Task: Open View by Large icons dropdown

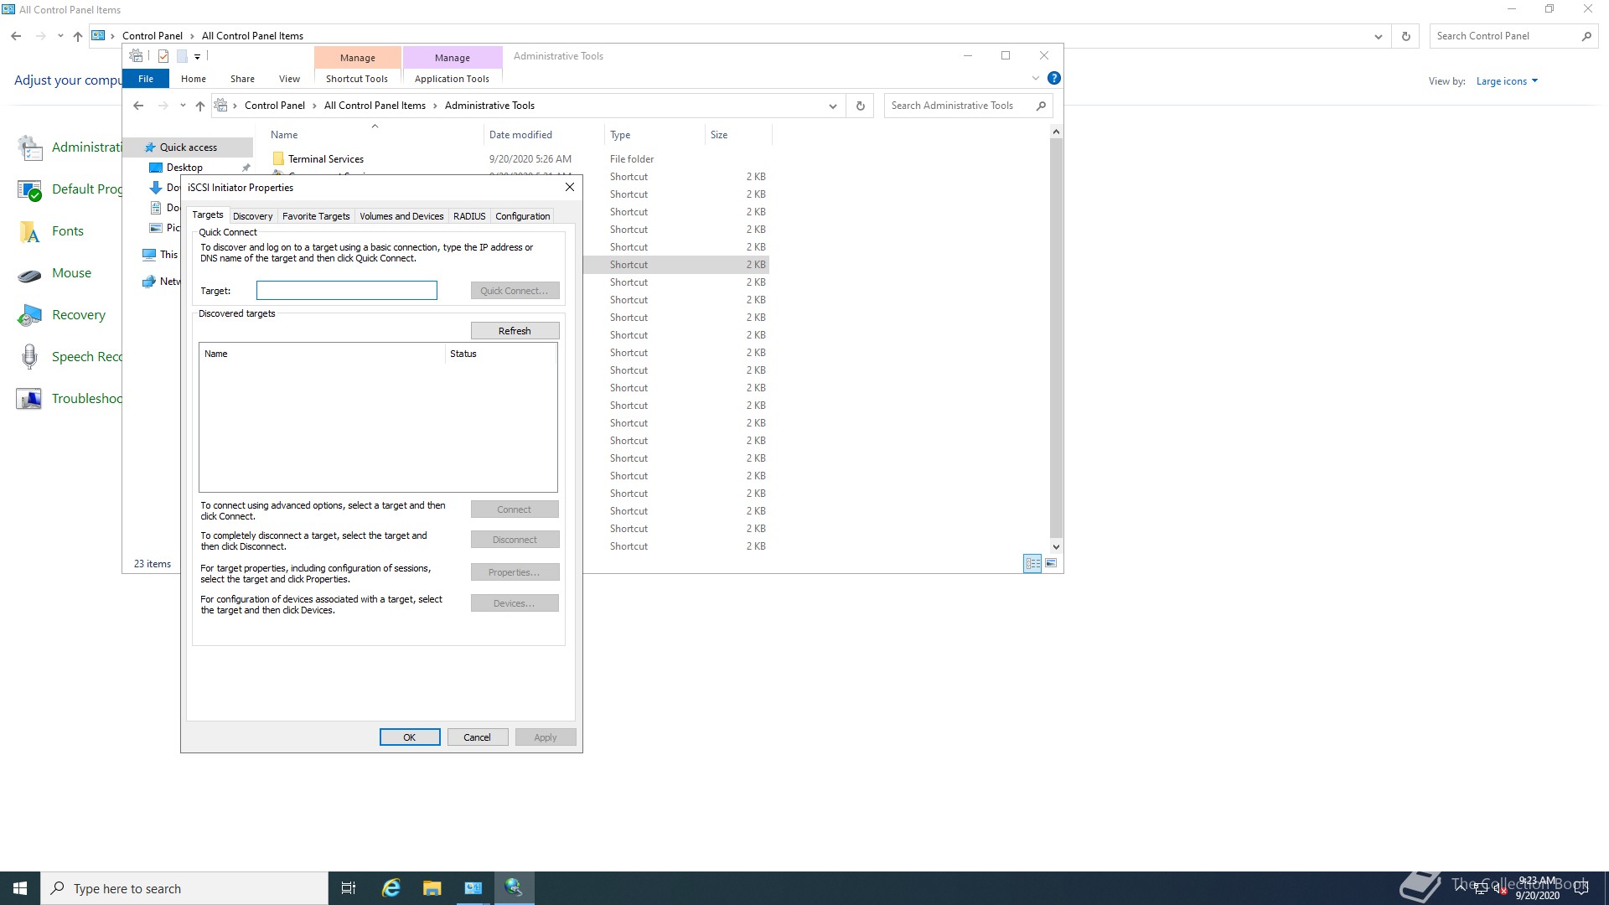Action: click(x=1507, y=81)
